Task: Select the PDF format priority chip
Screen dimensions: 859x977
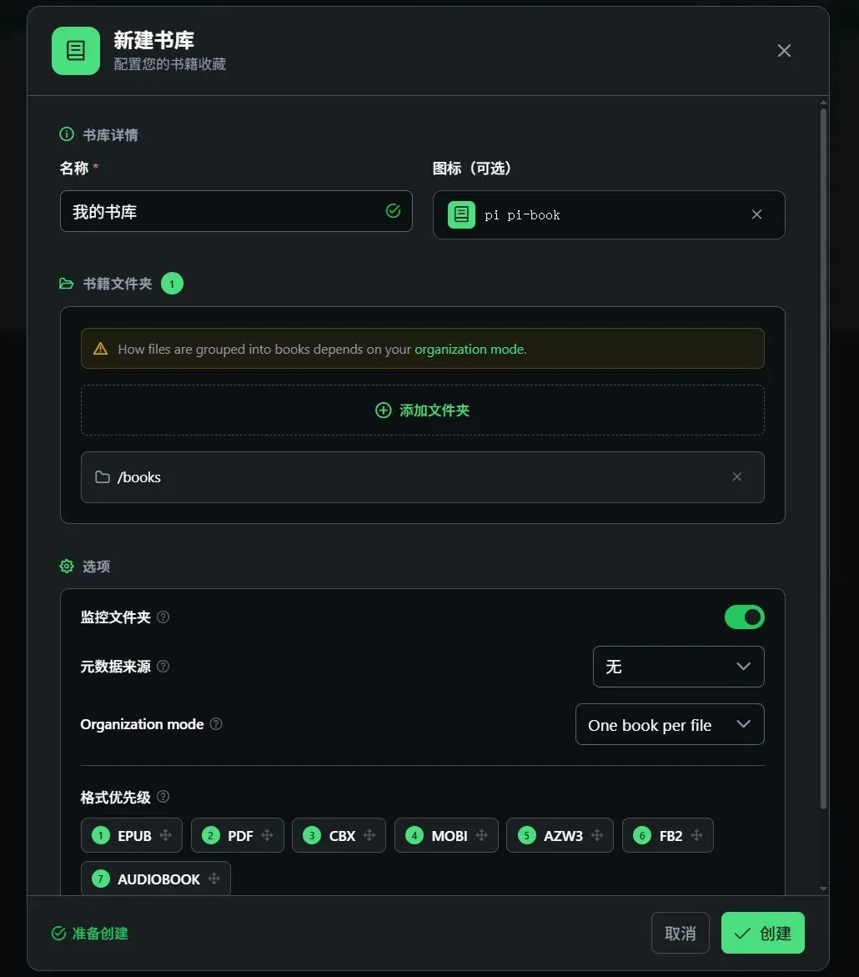Action: point(238,835)
